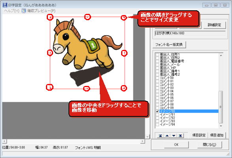Open 項目設定 button
Screen dimensions: 232x158
pyautogui.click(x=199, y=135)
